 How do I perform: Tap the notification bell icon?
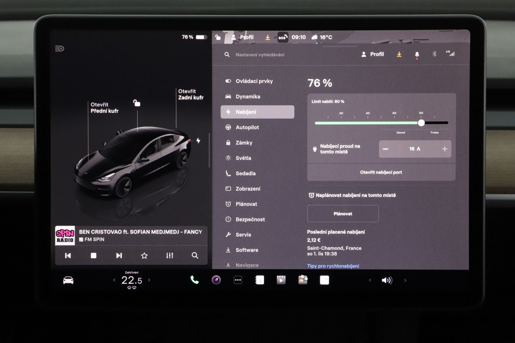417,54
